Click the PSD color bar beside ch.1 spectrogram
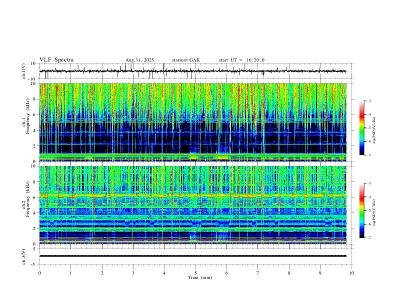Viewport: 396px width, 306px height. click(361, 128)
